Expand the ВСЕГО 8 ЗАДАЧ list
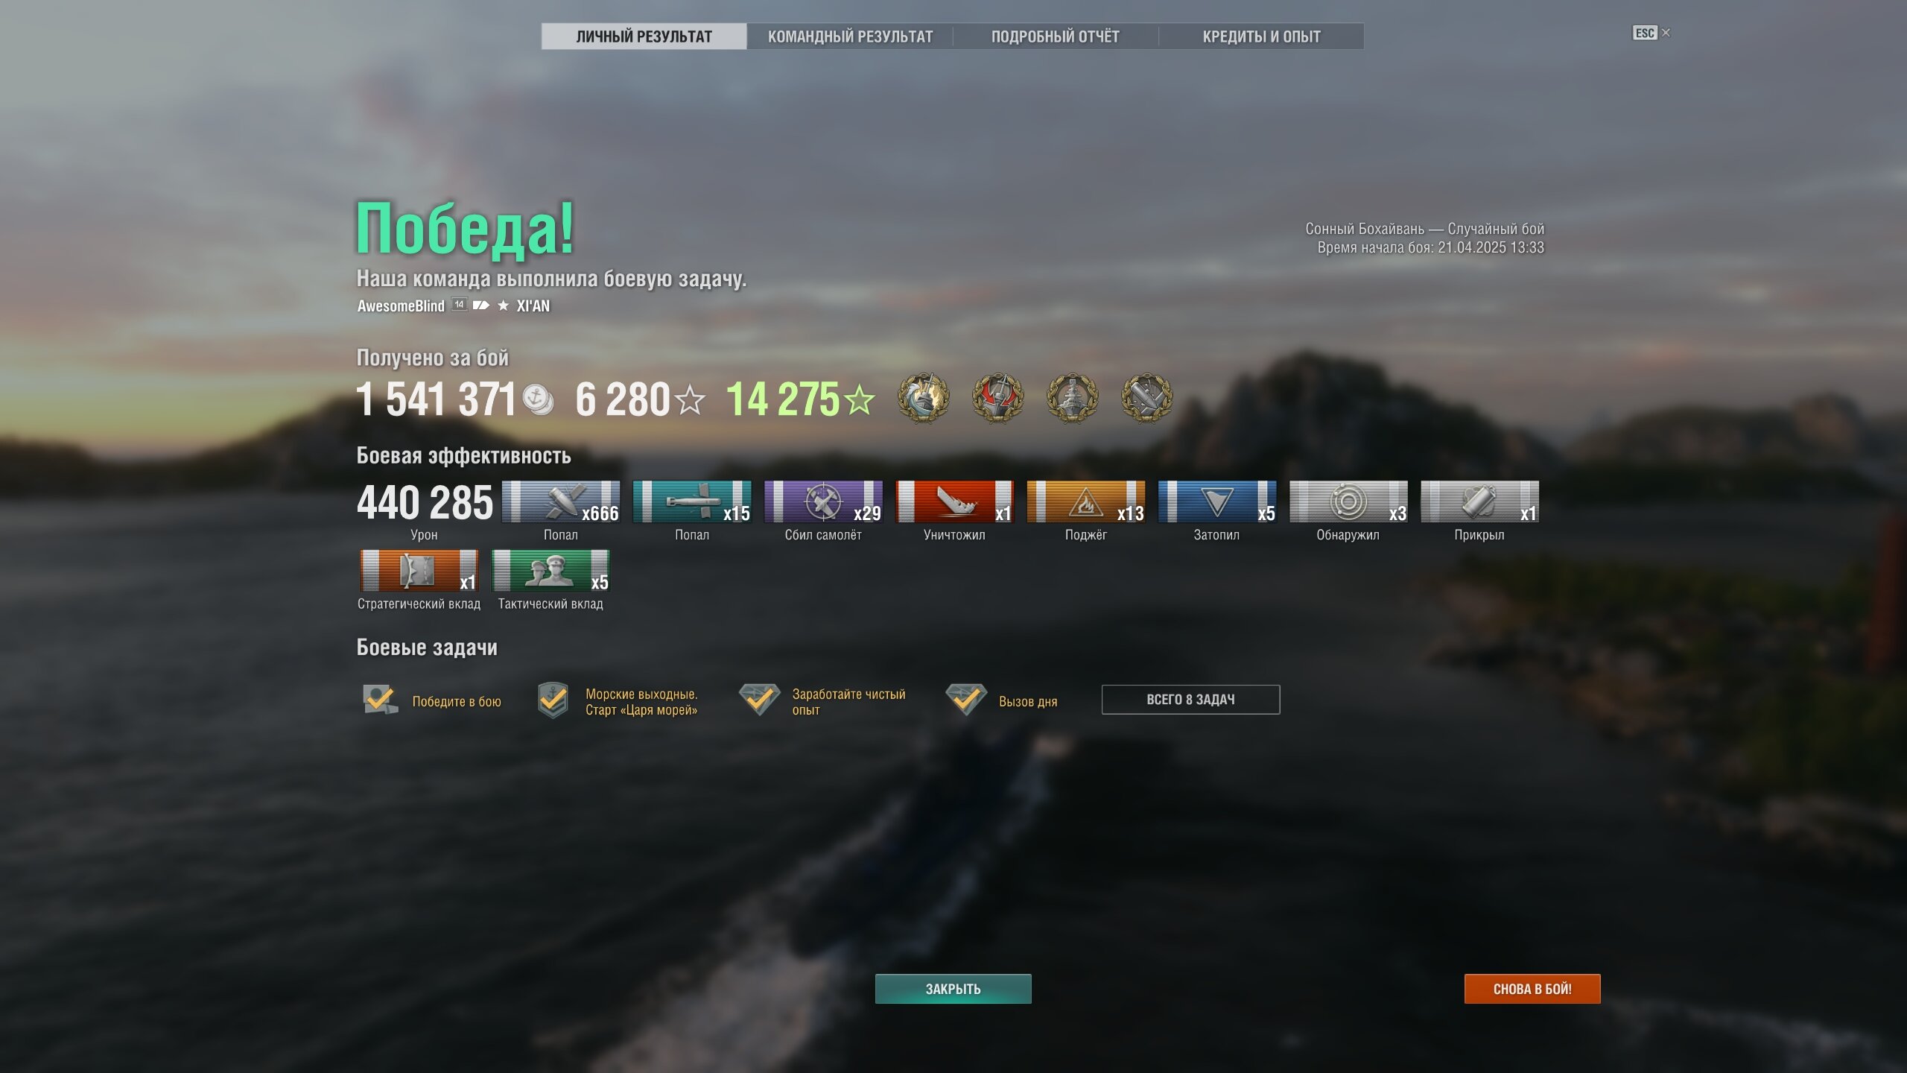This screenshot has width=1907, height=1073. click(1190, 700)
